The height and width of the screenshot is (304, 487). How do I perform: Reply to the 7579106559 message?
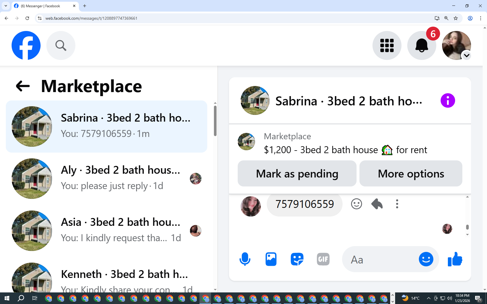click(377, 204)
